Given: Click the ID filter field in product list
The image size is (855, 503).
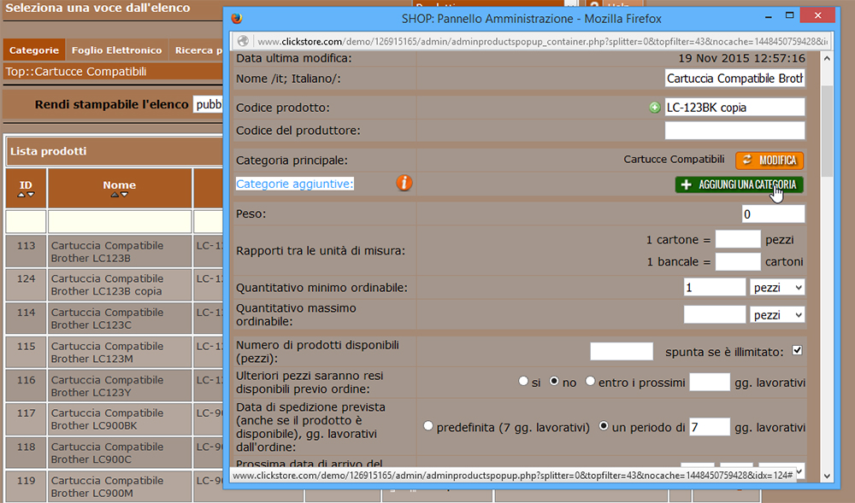Looking at the screenshot, I should click(x=26, y=221).
